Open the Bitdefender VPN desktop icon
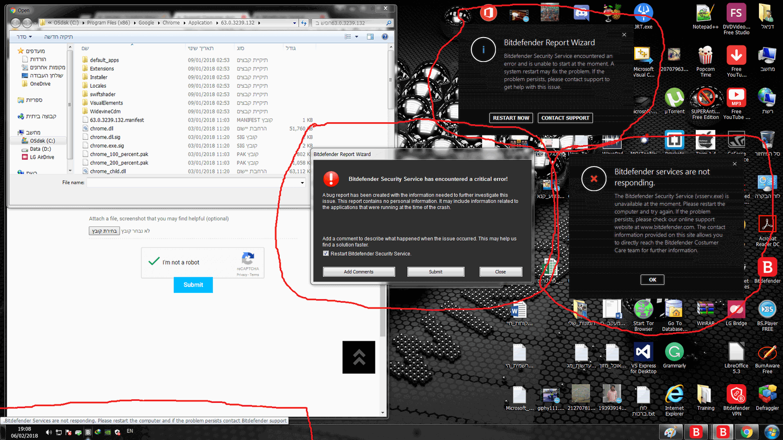 tap(736, 400)
